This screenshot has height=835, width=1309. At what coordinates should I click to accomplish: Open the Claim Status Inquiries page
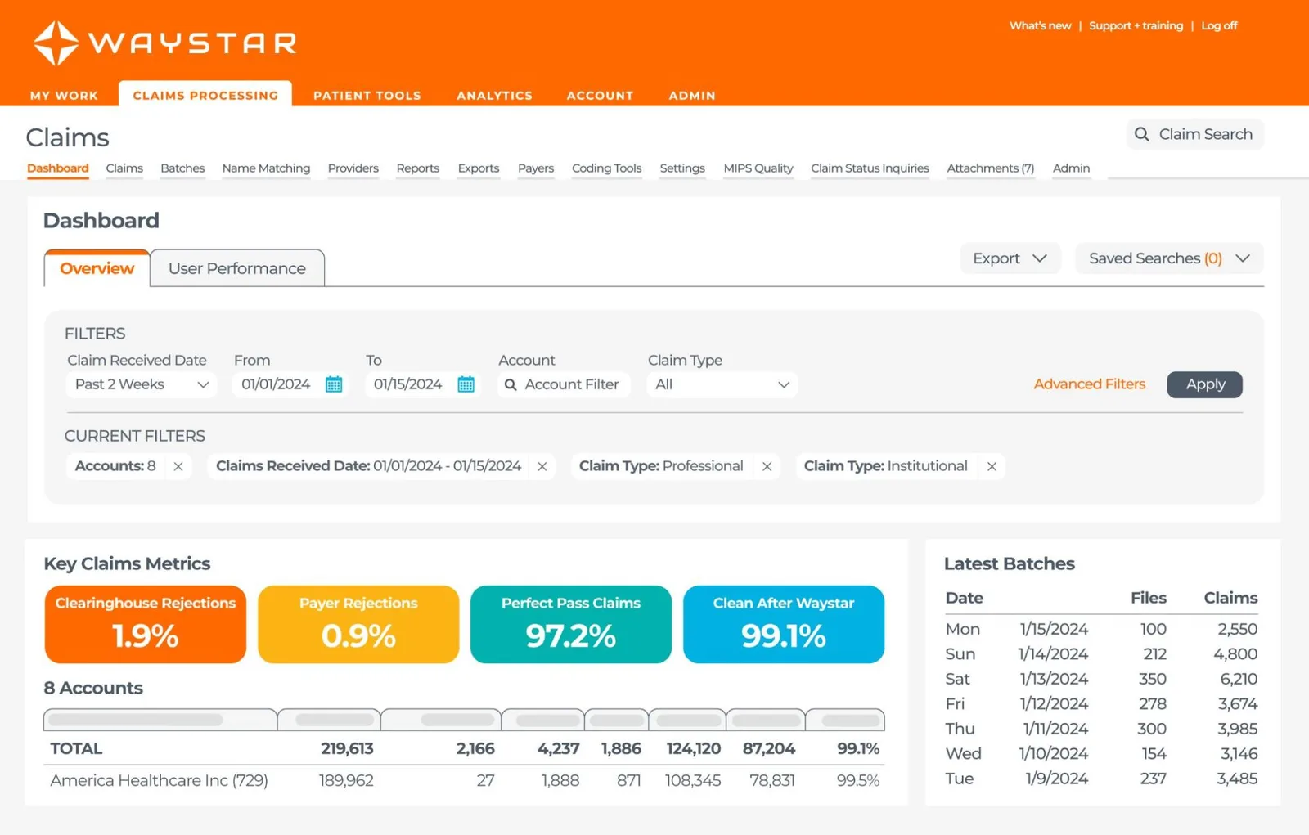tap(870, 168)
